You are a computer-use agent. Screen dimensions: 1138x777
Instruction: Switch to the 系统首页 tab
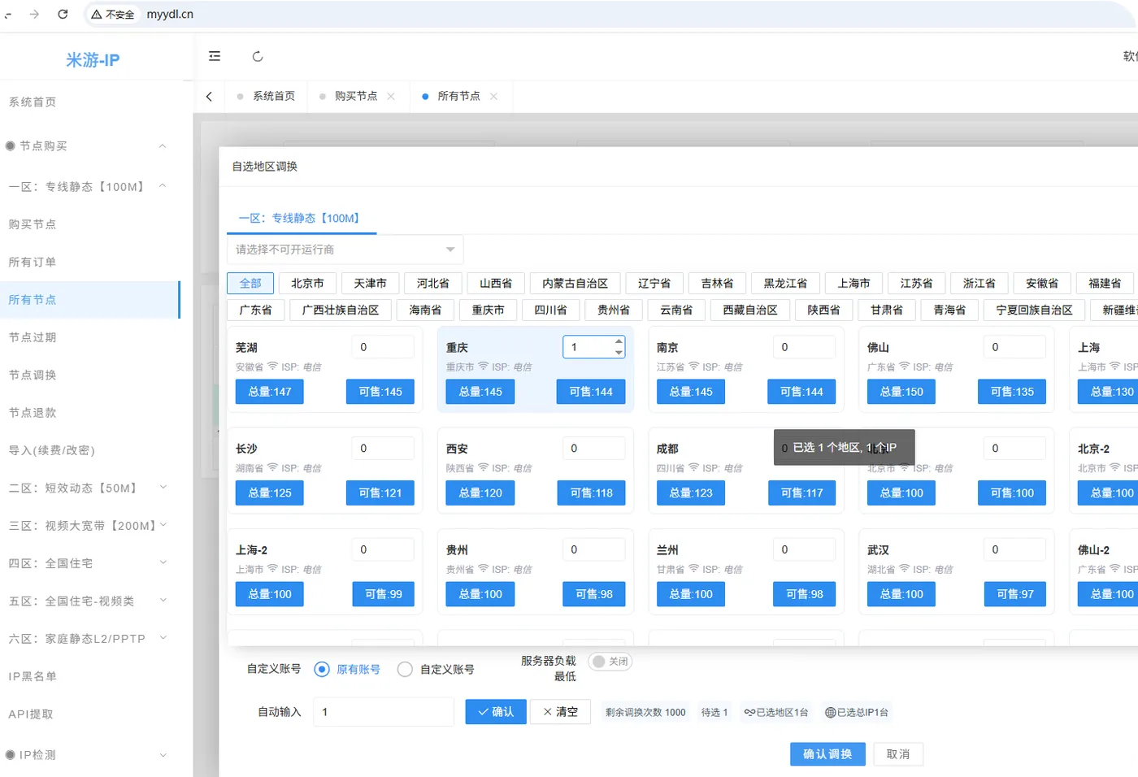coord(266,96)
